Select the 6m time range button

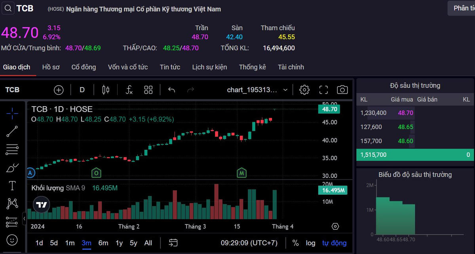(103, 243)
